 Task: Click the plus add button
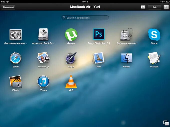point(166,7)
